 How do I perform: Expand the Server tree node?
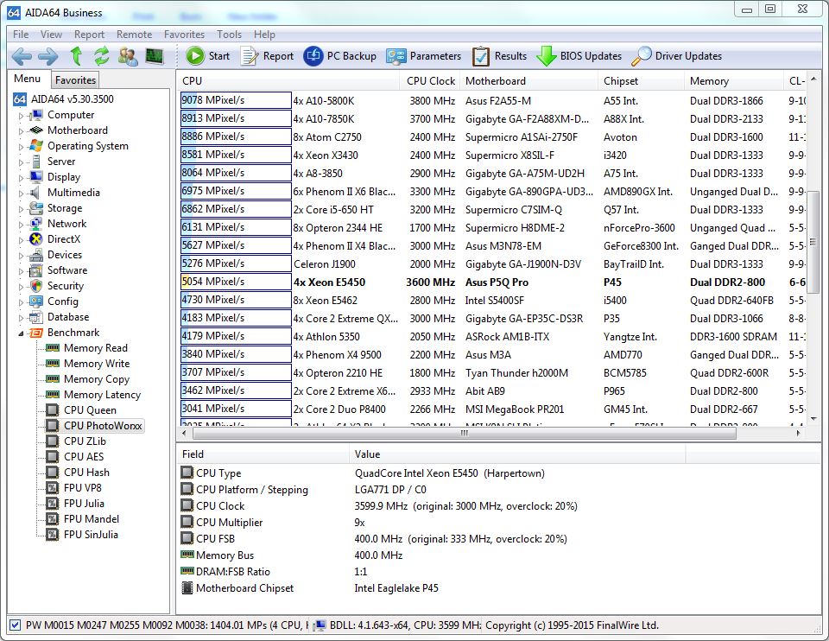(x=21, y=162)
